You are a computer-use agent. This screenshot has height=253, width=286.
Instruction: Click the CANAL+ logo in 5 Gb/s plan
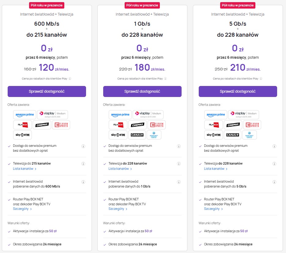(232, 135)
